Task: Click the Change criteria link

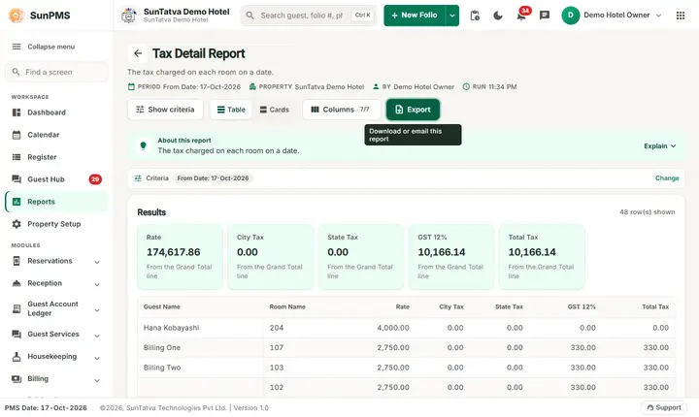Action: 667,178
